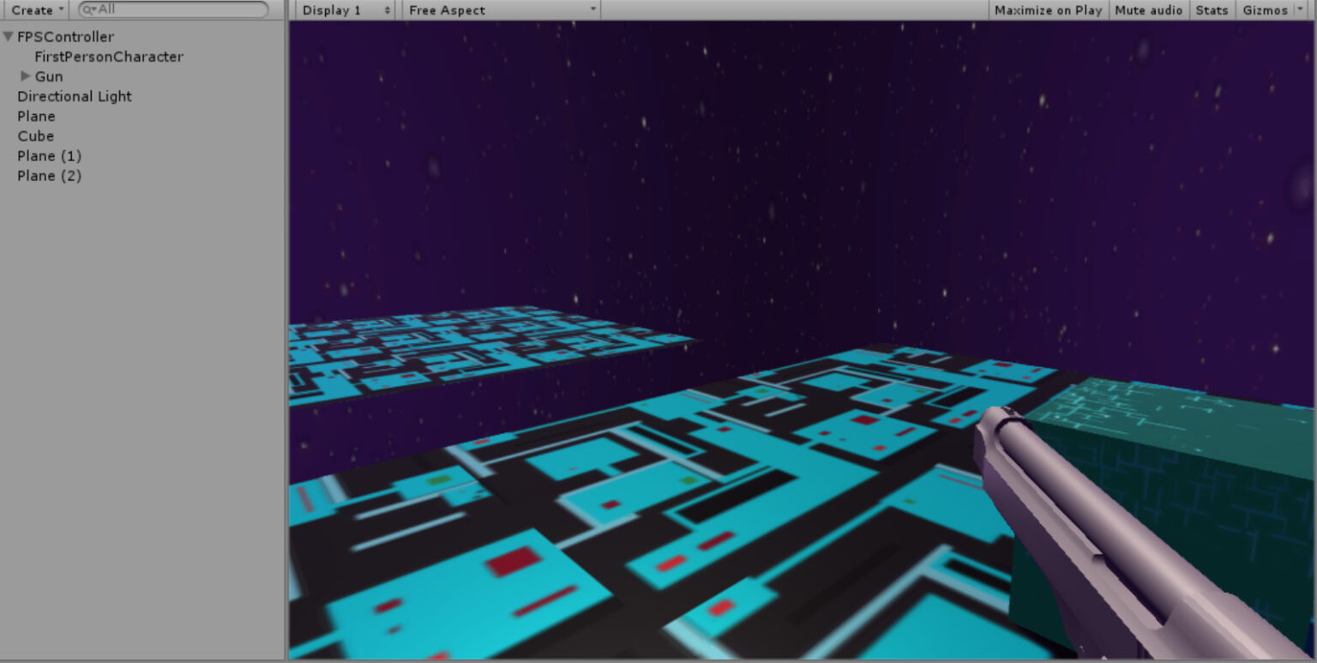1317x663 pixels.
Task: Select the Cube in the Hierarchy
Action: (36, 136)
